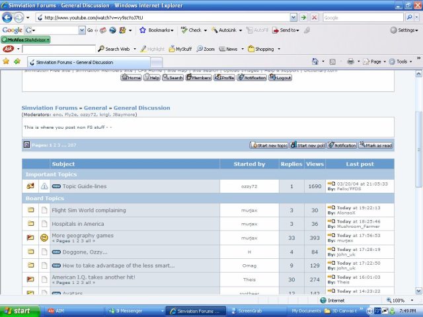Open the Topic Guide-lines thread
Screen dimensions: 423x317
(x=84, y=186)
